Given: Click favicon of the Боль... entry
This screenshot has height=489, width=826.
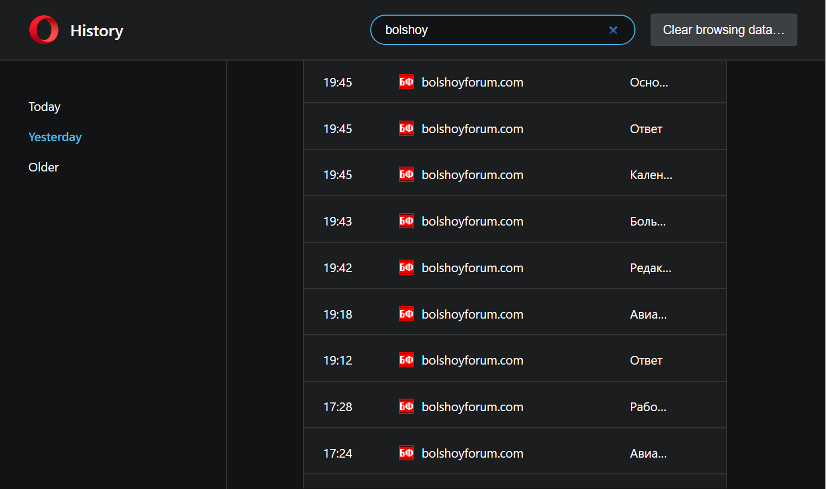Looking at the screenshot, I should pyautogui.click(x=407, y=221).
